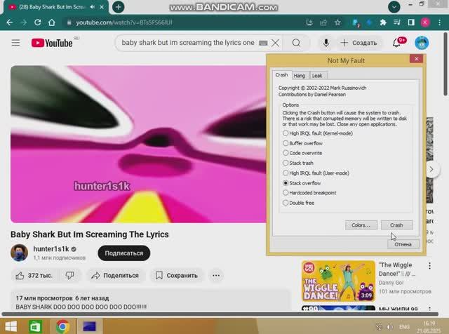Like the video (372 тыс.)
The width and height of the screenshot is (449, 334).
coord(34,276)
